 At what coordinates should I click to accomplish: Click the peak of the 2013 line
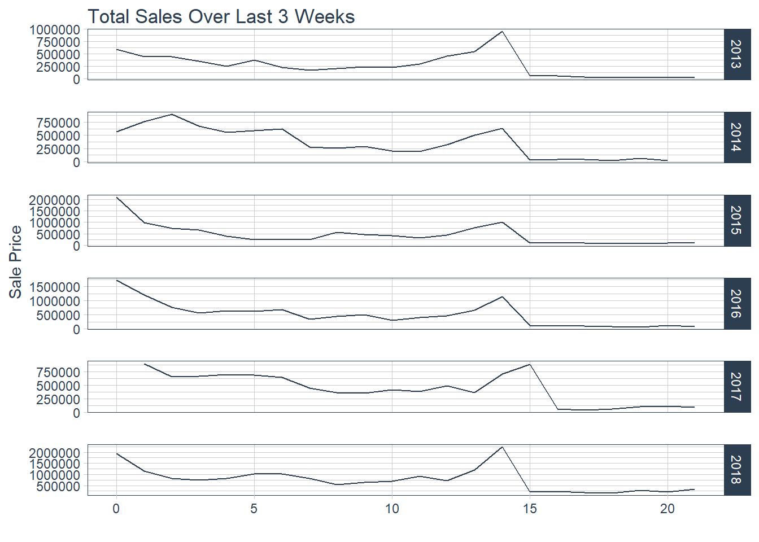click(502, 32)
